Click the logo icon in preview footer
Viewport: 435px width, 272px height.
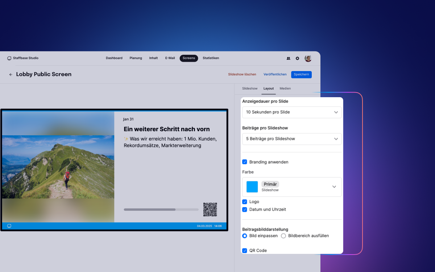coord(9,226)
